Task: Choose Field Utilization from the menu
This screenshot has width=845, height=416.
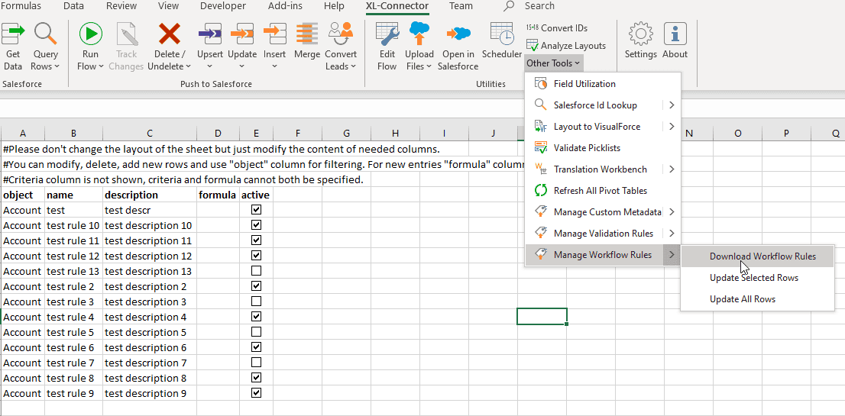Action: (x=603, y=84)
